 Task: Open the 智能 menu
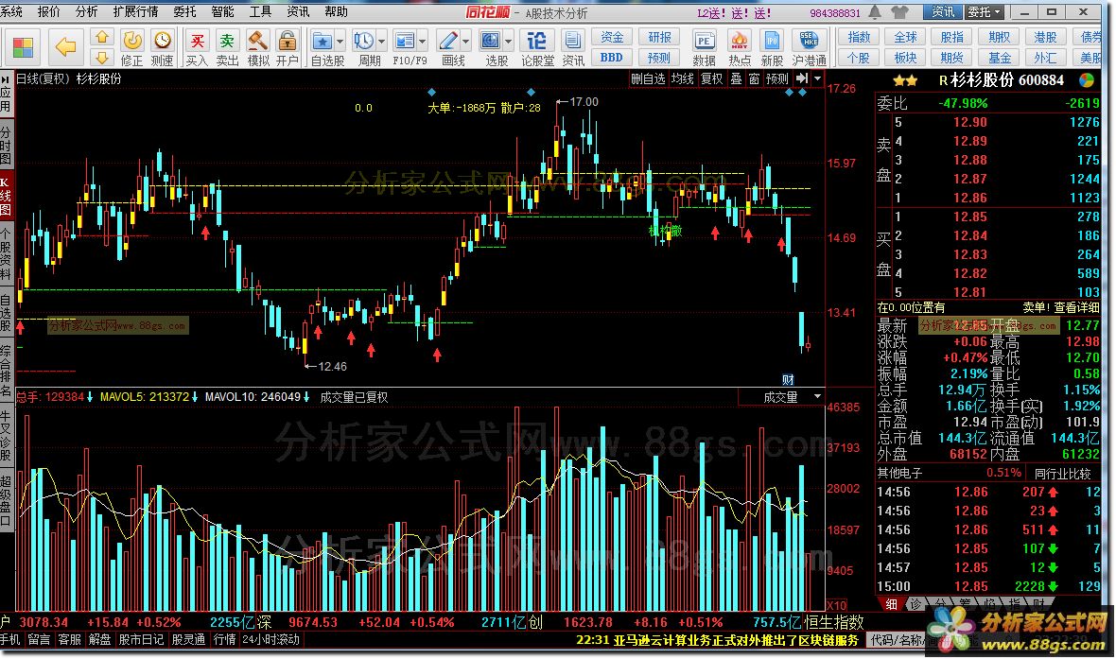tap(222, 11)
